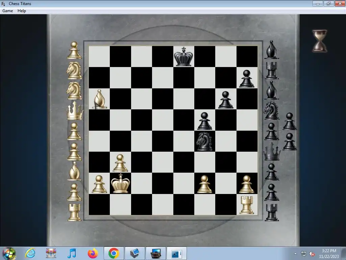
Task: Select the black pawn on f5
Action: [204, 121]
